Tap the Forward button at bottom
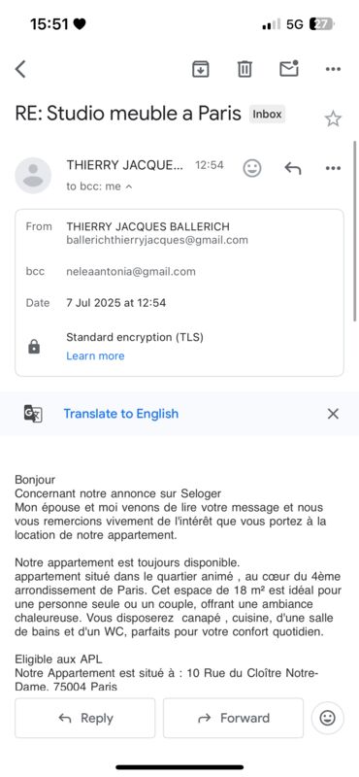 tap(233, 718)
